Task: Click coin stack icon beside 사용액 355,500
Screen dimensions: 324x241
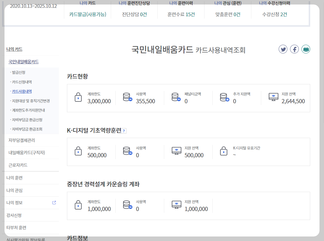Action: click(x=128, y=97)
